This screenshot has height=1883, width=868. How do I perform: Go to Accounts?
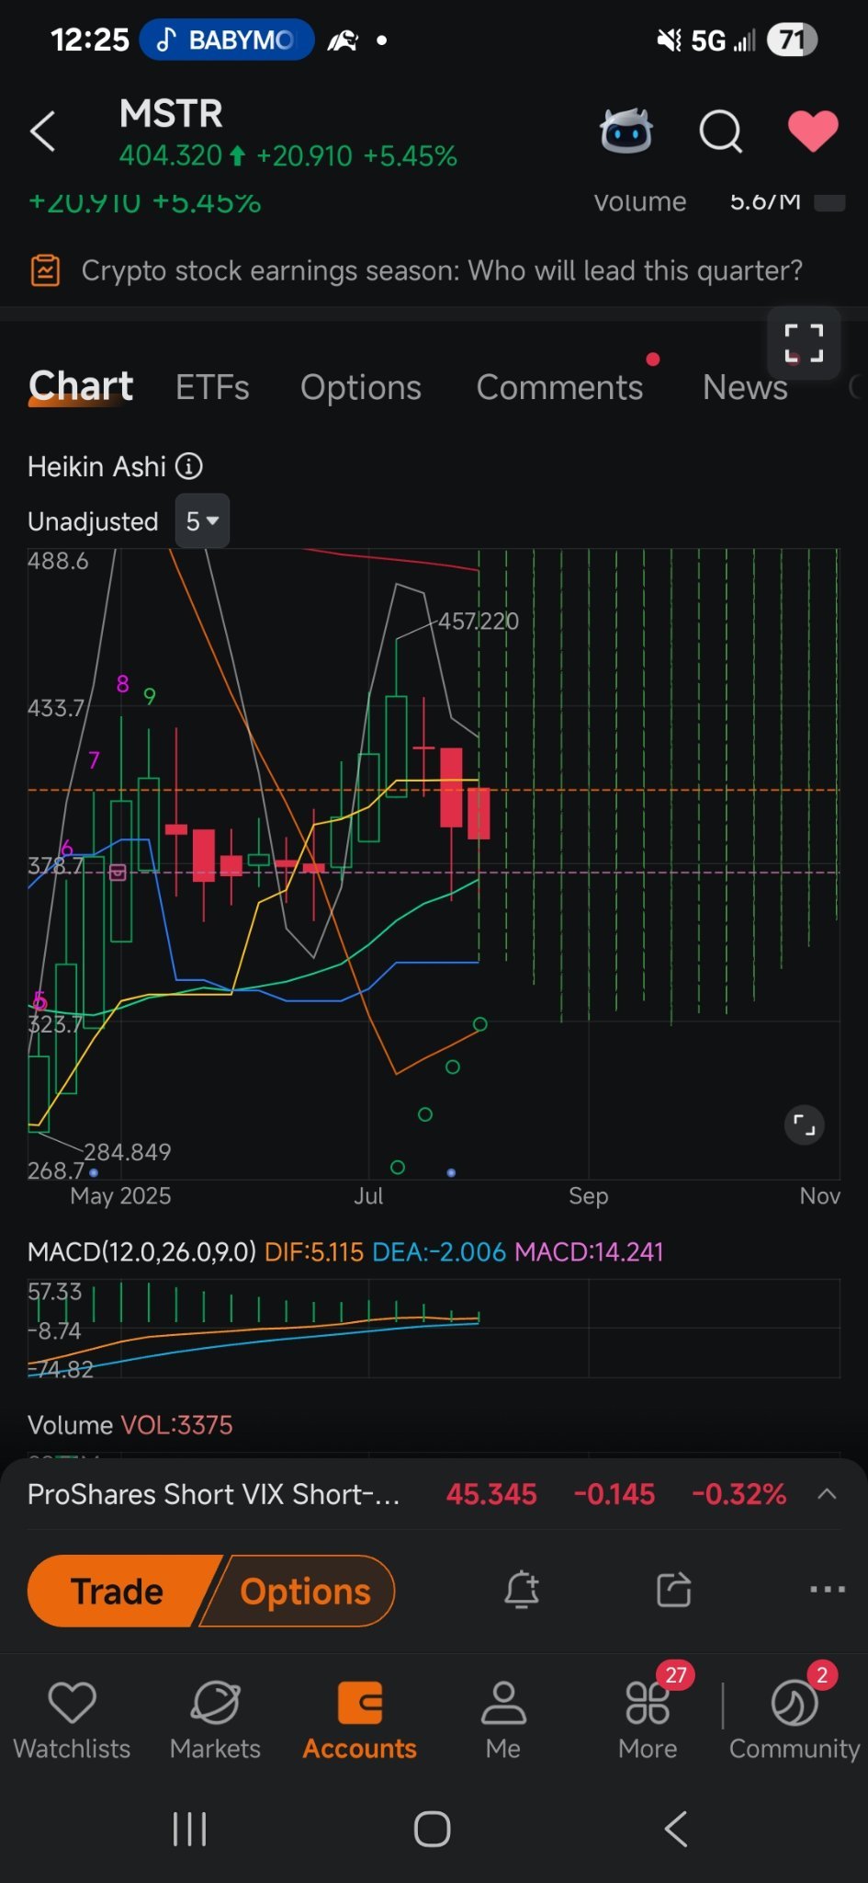tap(360, 1719)
